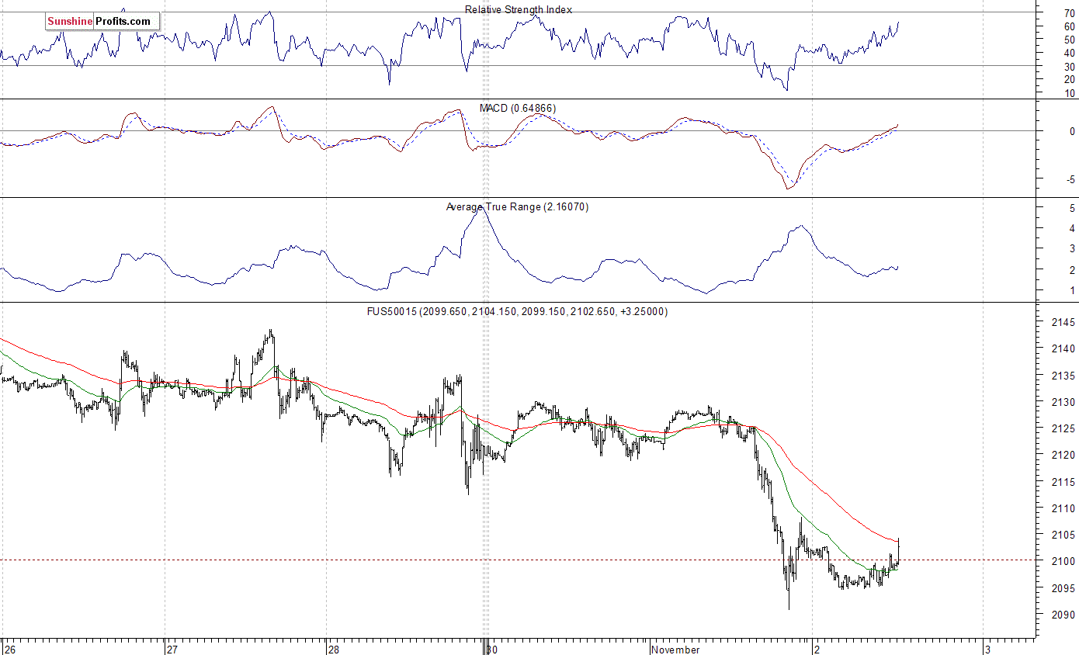Click the 2090 price axis value

1062,614
